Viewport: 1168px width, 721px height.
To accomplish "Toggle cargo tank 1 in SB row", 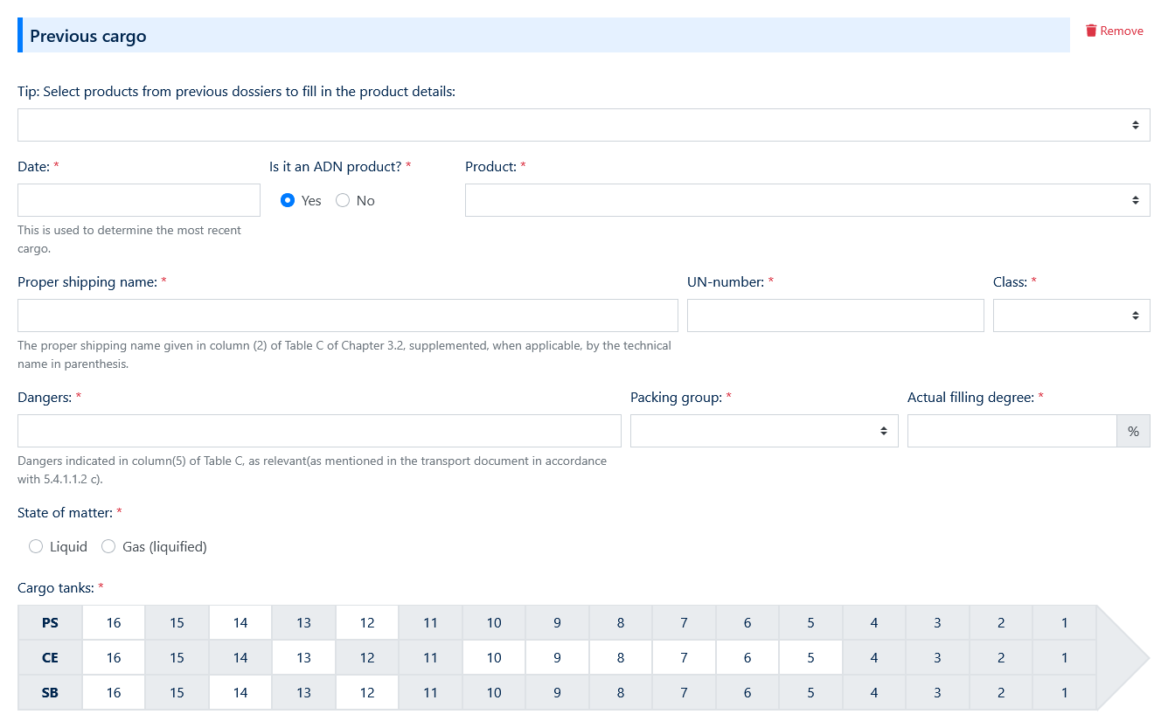I will (x=1064, y=692).
